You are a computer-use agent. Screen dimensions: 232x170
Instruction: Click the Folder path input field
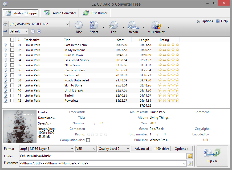click(x=103, y=156)
